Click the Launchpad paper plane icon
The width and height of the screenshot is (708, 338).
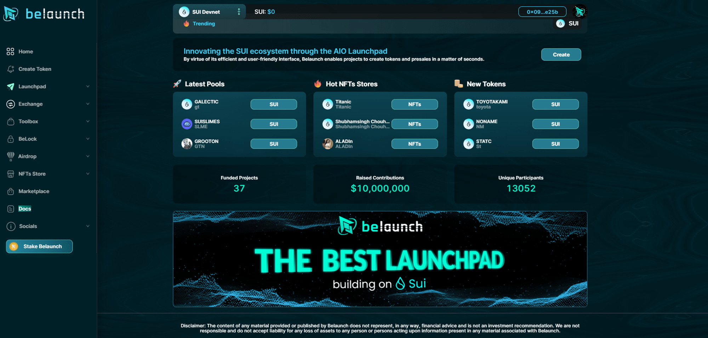11,86
